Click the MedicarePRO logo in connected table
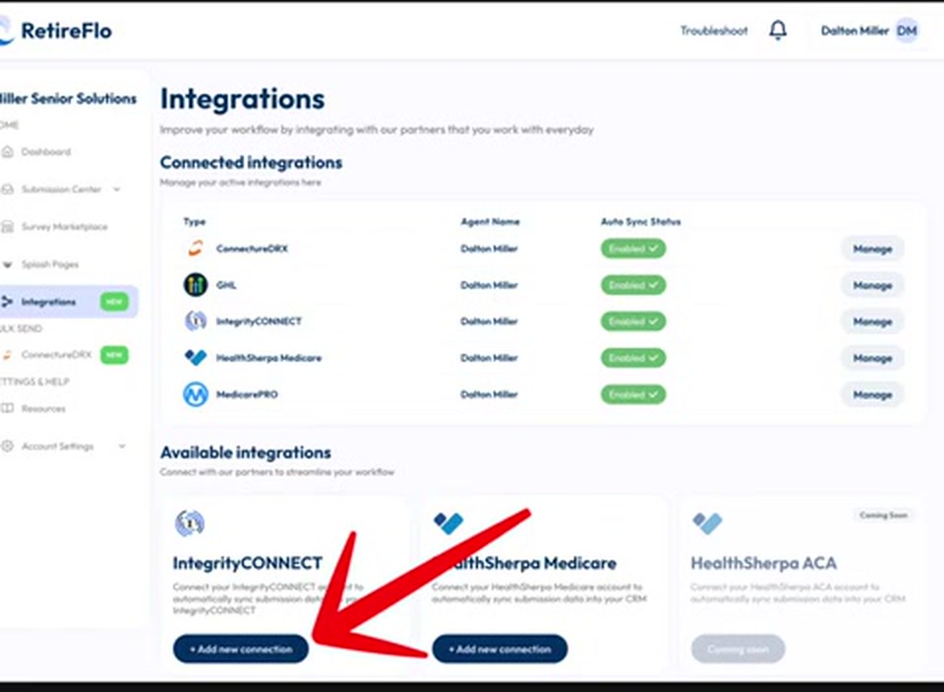The image size is (944, 692). 195,394
